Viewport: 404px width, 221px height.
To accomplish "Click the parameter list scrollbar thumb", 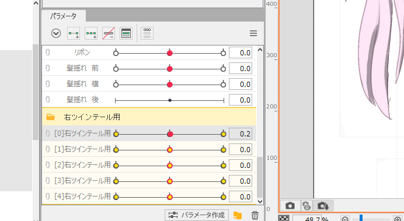I will tap(260, 177).
